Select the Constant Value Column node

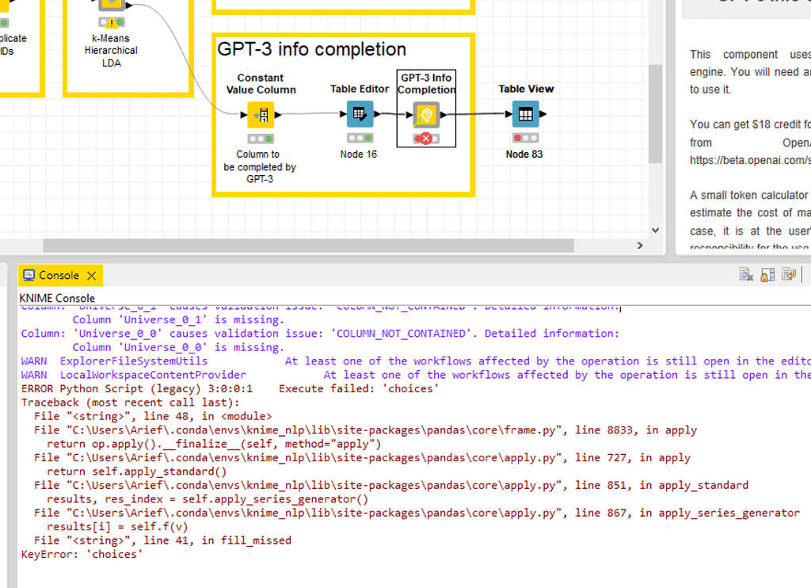[x=261, y=115]
